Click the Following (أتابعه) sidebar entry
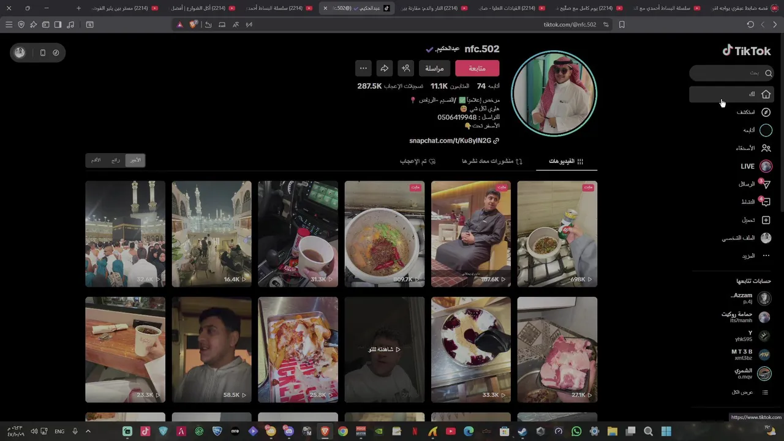The height and width of the screenshot is (441, 784). (x=757, y=130)
